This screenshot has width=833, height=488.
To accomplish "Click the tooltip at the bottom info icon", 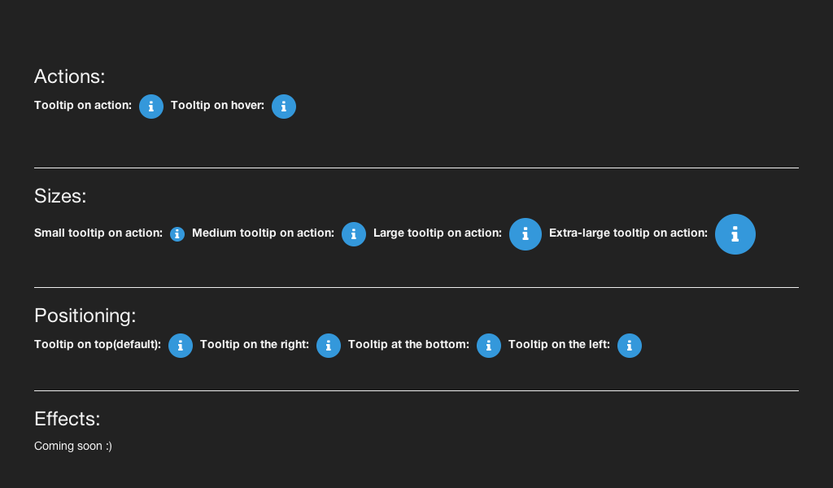I will coord(488,345).
